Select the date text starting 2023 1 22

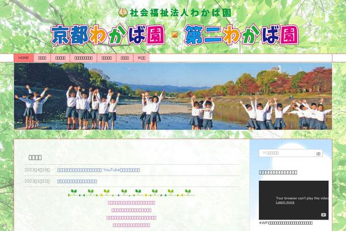click(37, 181)
